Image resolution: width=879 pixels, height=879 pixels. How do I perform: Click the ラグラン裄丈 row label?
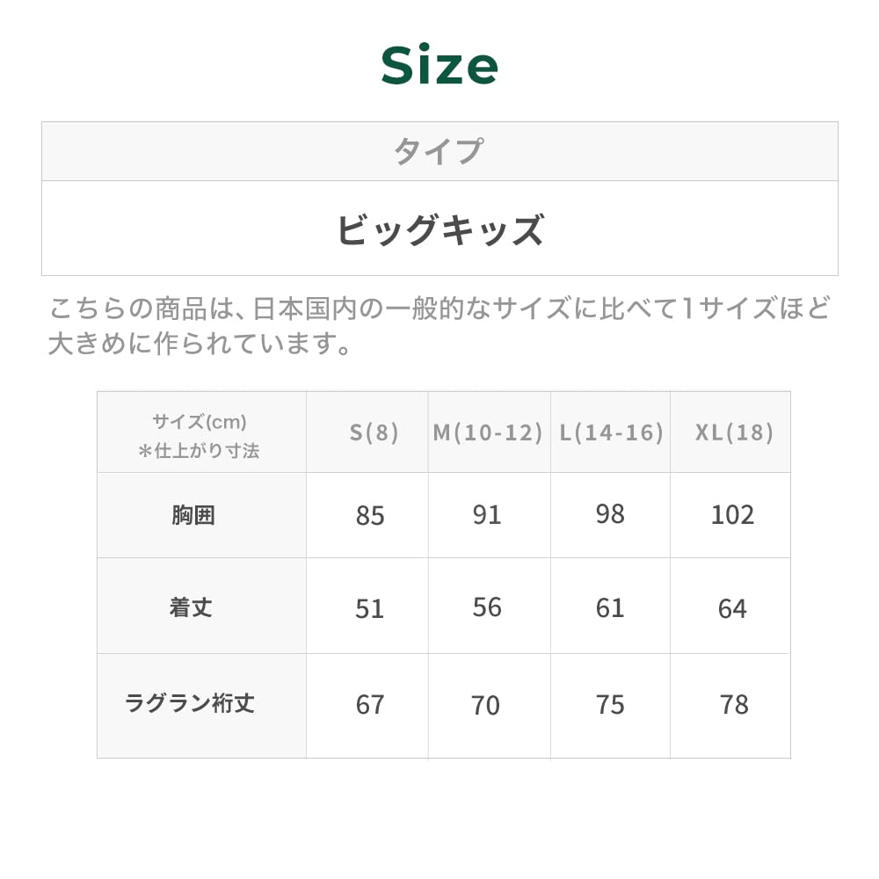[x=190, y=703]
